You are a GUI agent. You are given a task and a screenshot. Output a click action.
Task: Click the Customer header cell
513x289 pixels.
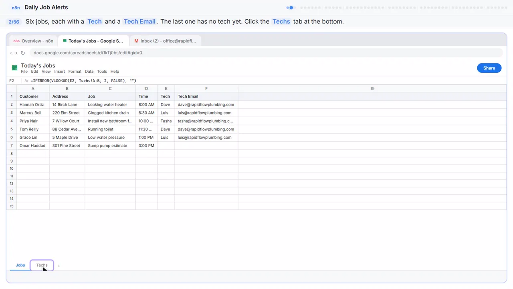33,96
